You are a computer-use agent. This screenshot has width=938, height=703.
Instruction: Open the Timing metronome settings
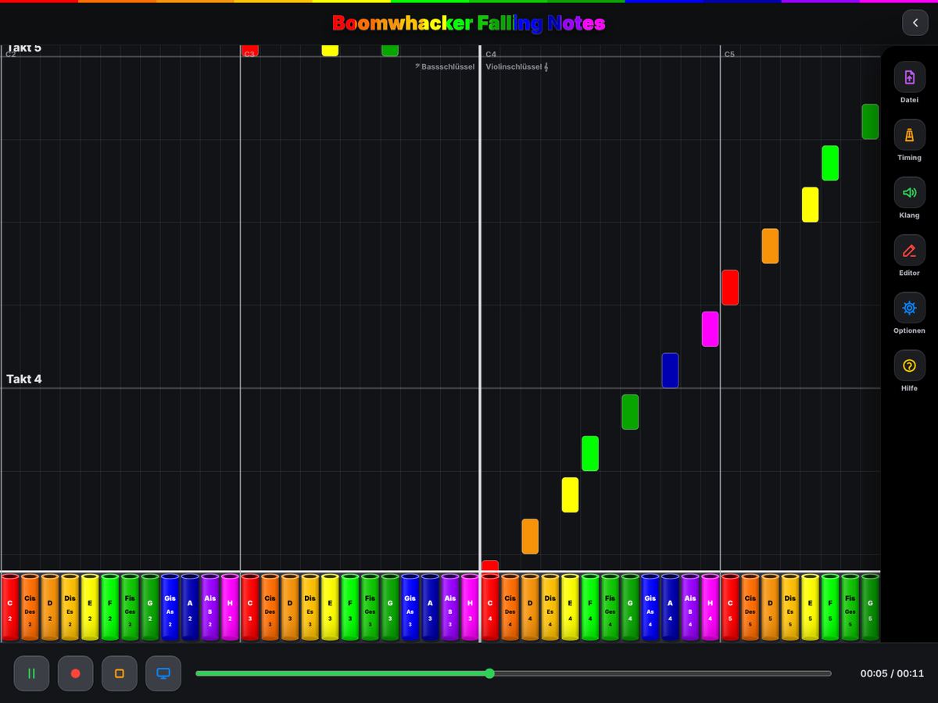point(909,135)
